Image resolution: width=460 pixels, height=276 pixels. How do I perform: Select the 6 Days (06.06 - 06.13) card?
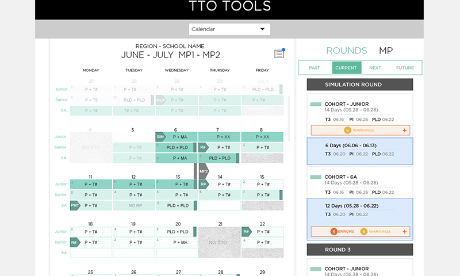tap(360, 151)
